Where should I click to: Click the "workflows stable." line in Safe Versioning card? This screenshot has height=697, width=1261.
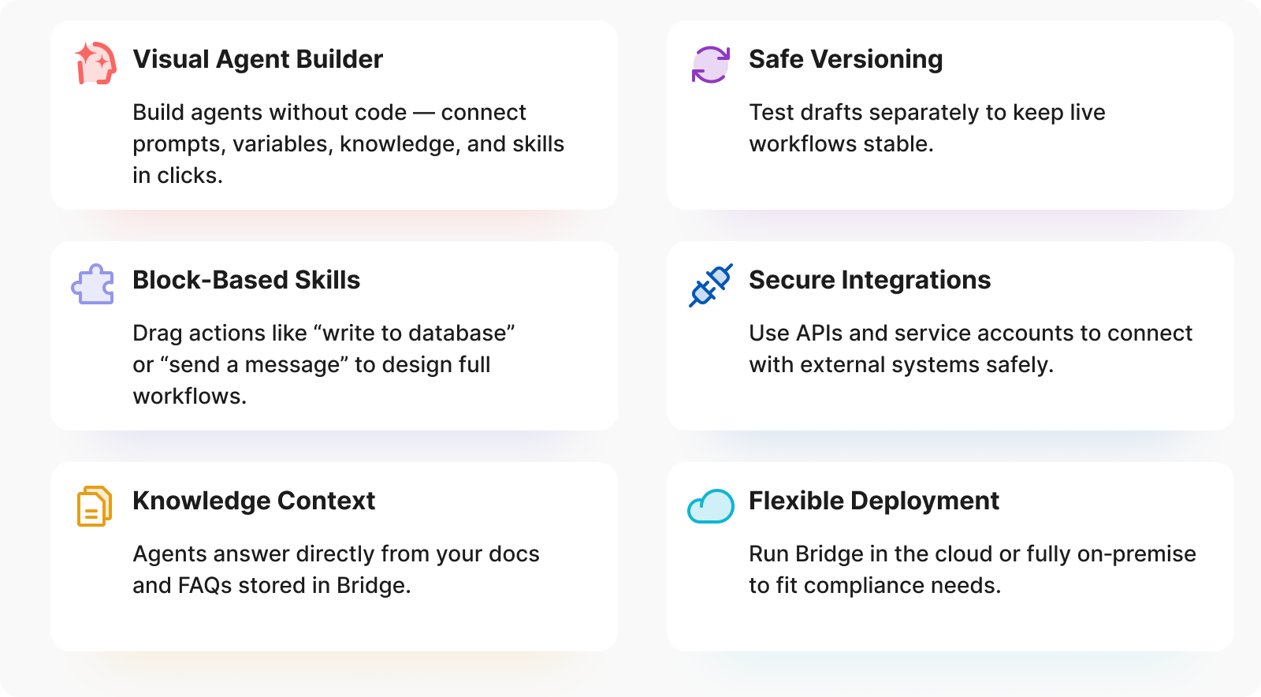click(841, 144)
